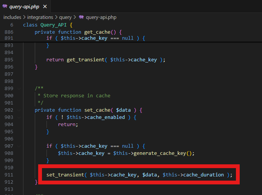
Task: Open the includes breadcrumb folder
Action: point(13,17)
